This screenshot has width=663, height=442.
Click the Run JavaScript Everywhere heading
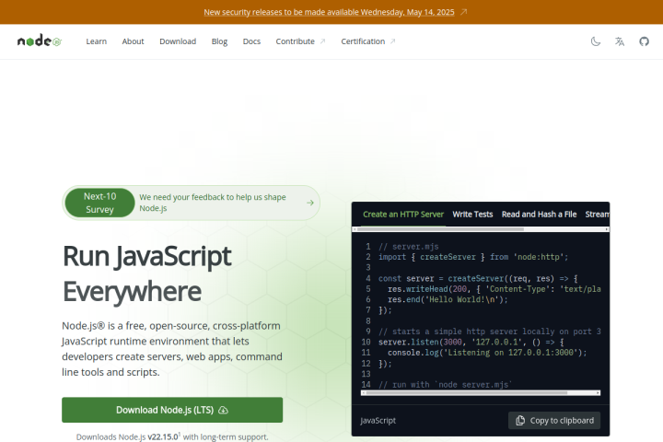click(x=146, y=273)
